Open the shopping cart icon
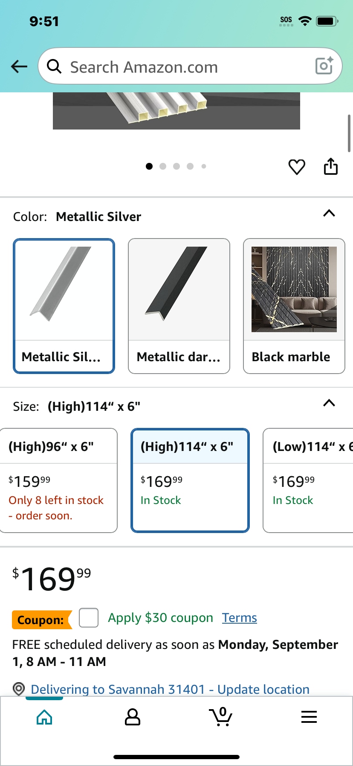 click(x=221, y=717)
